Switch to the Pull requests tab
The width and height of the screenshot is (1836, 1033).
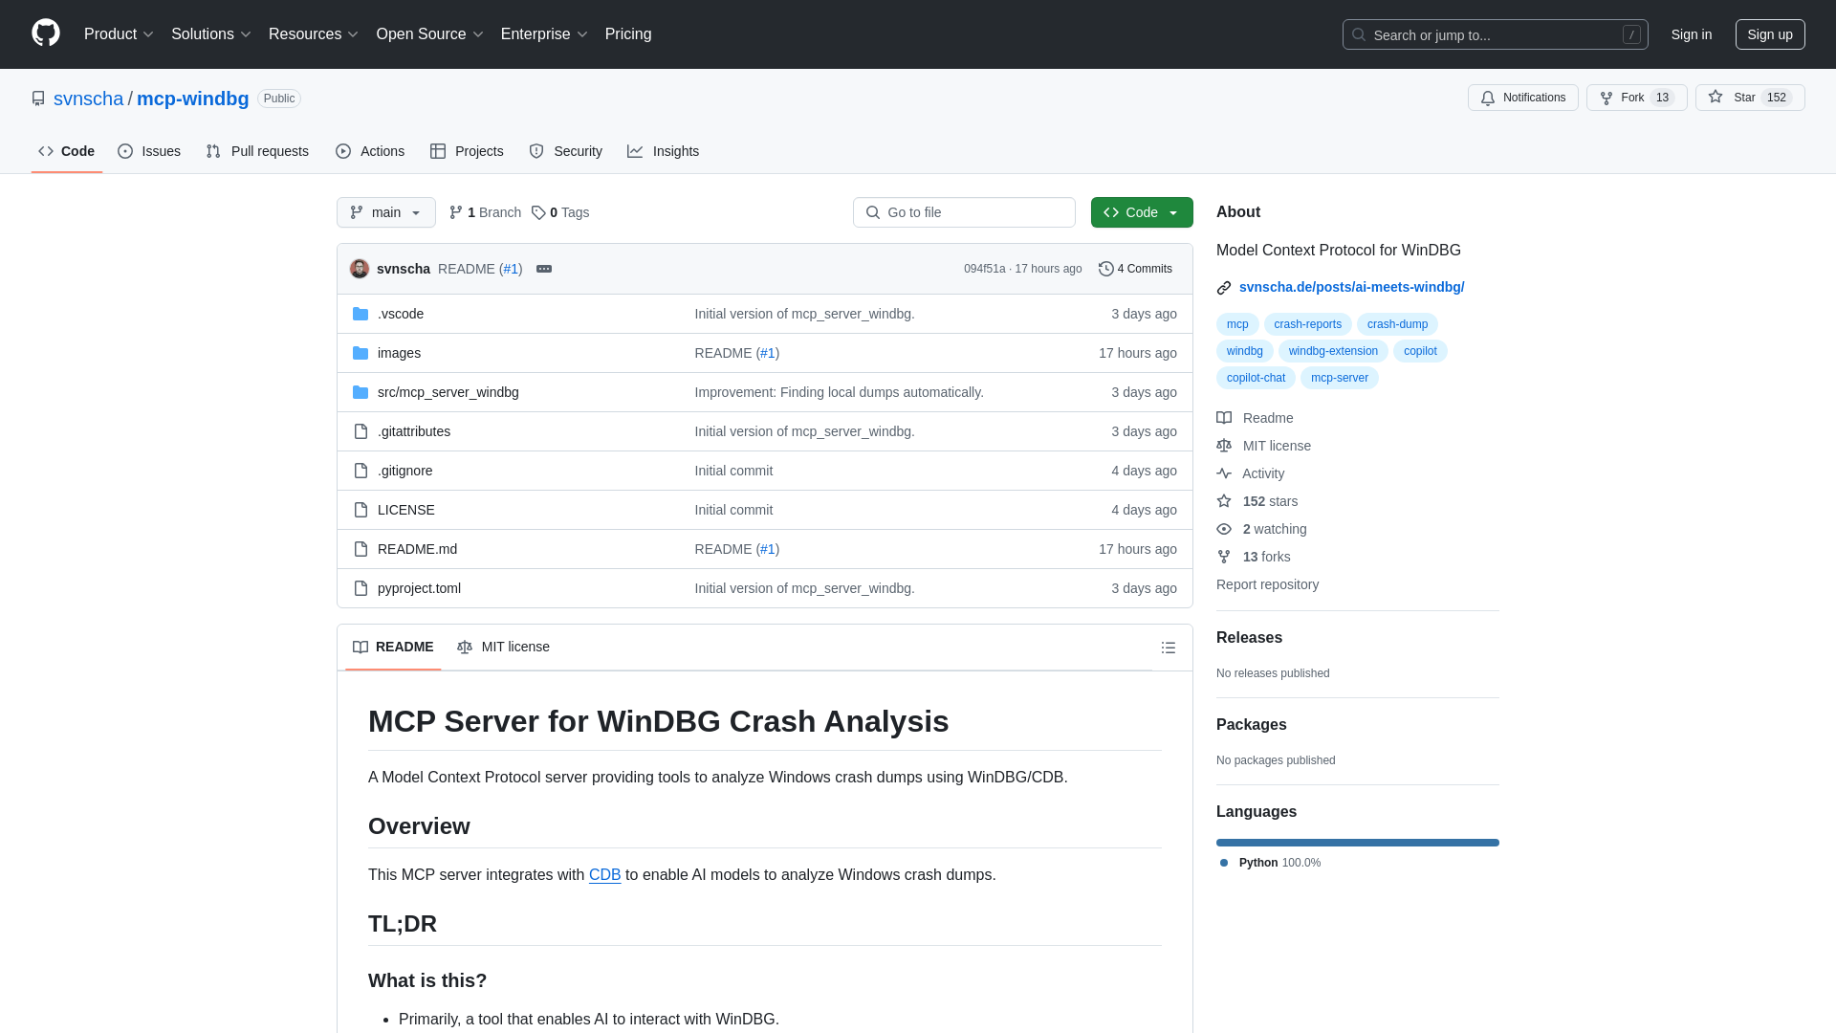257,151
